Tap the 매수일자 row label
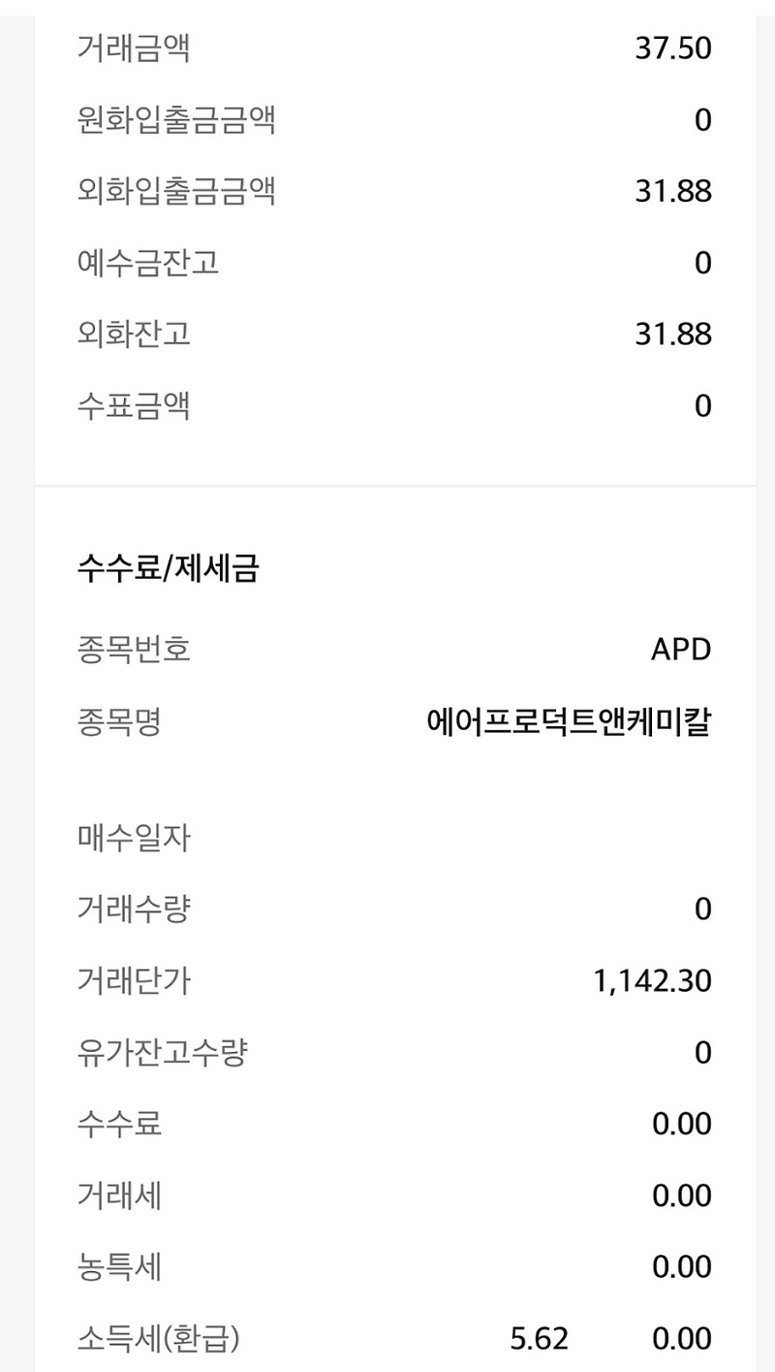Image resolution: width=775 pixels, height=1372 pixels. coord(134,838)
